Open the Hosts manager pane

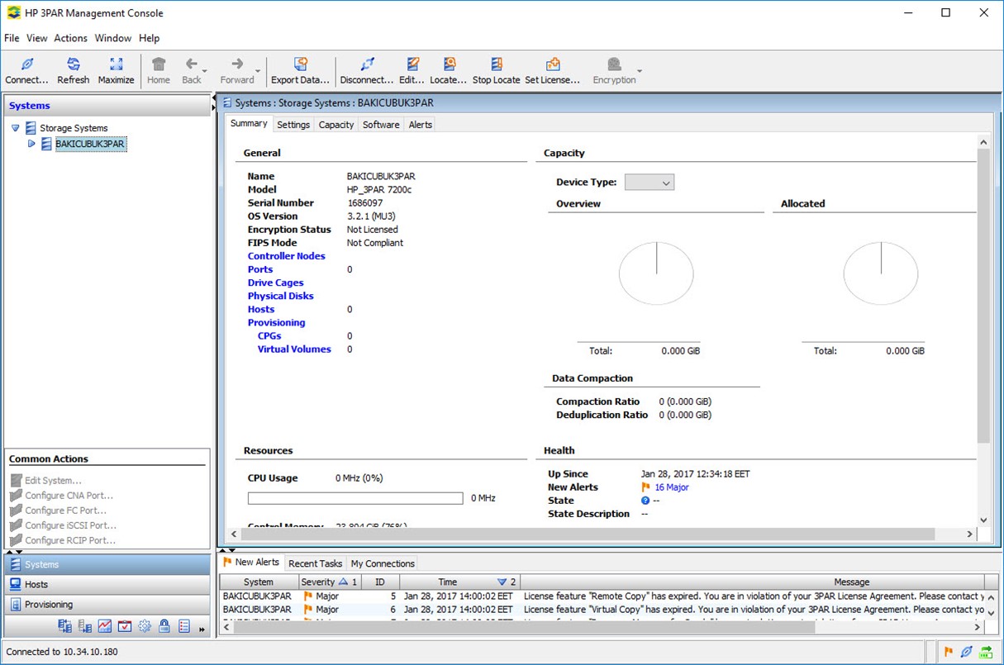pos(107,584)
